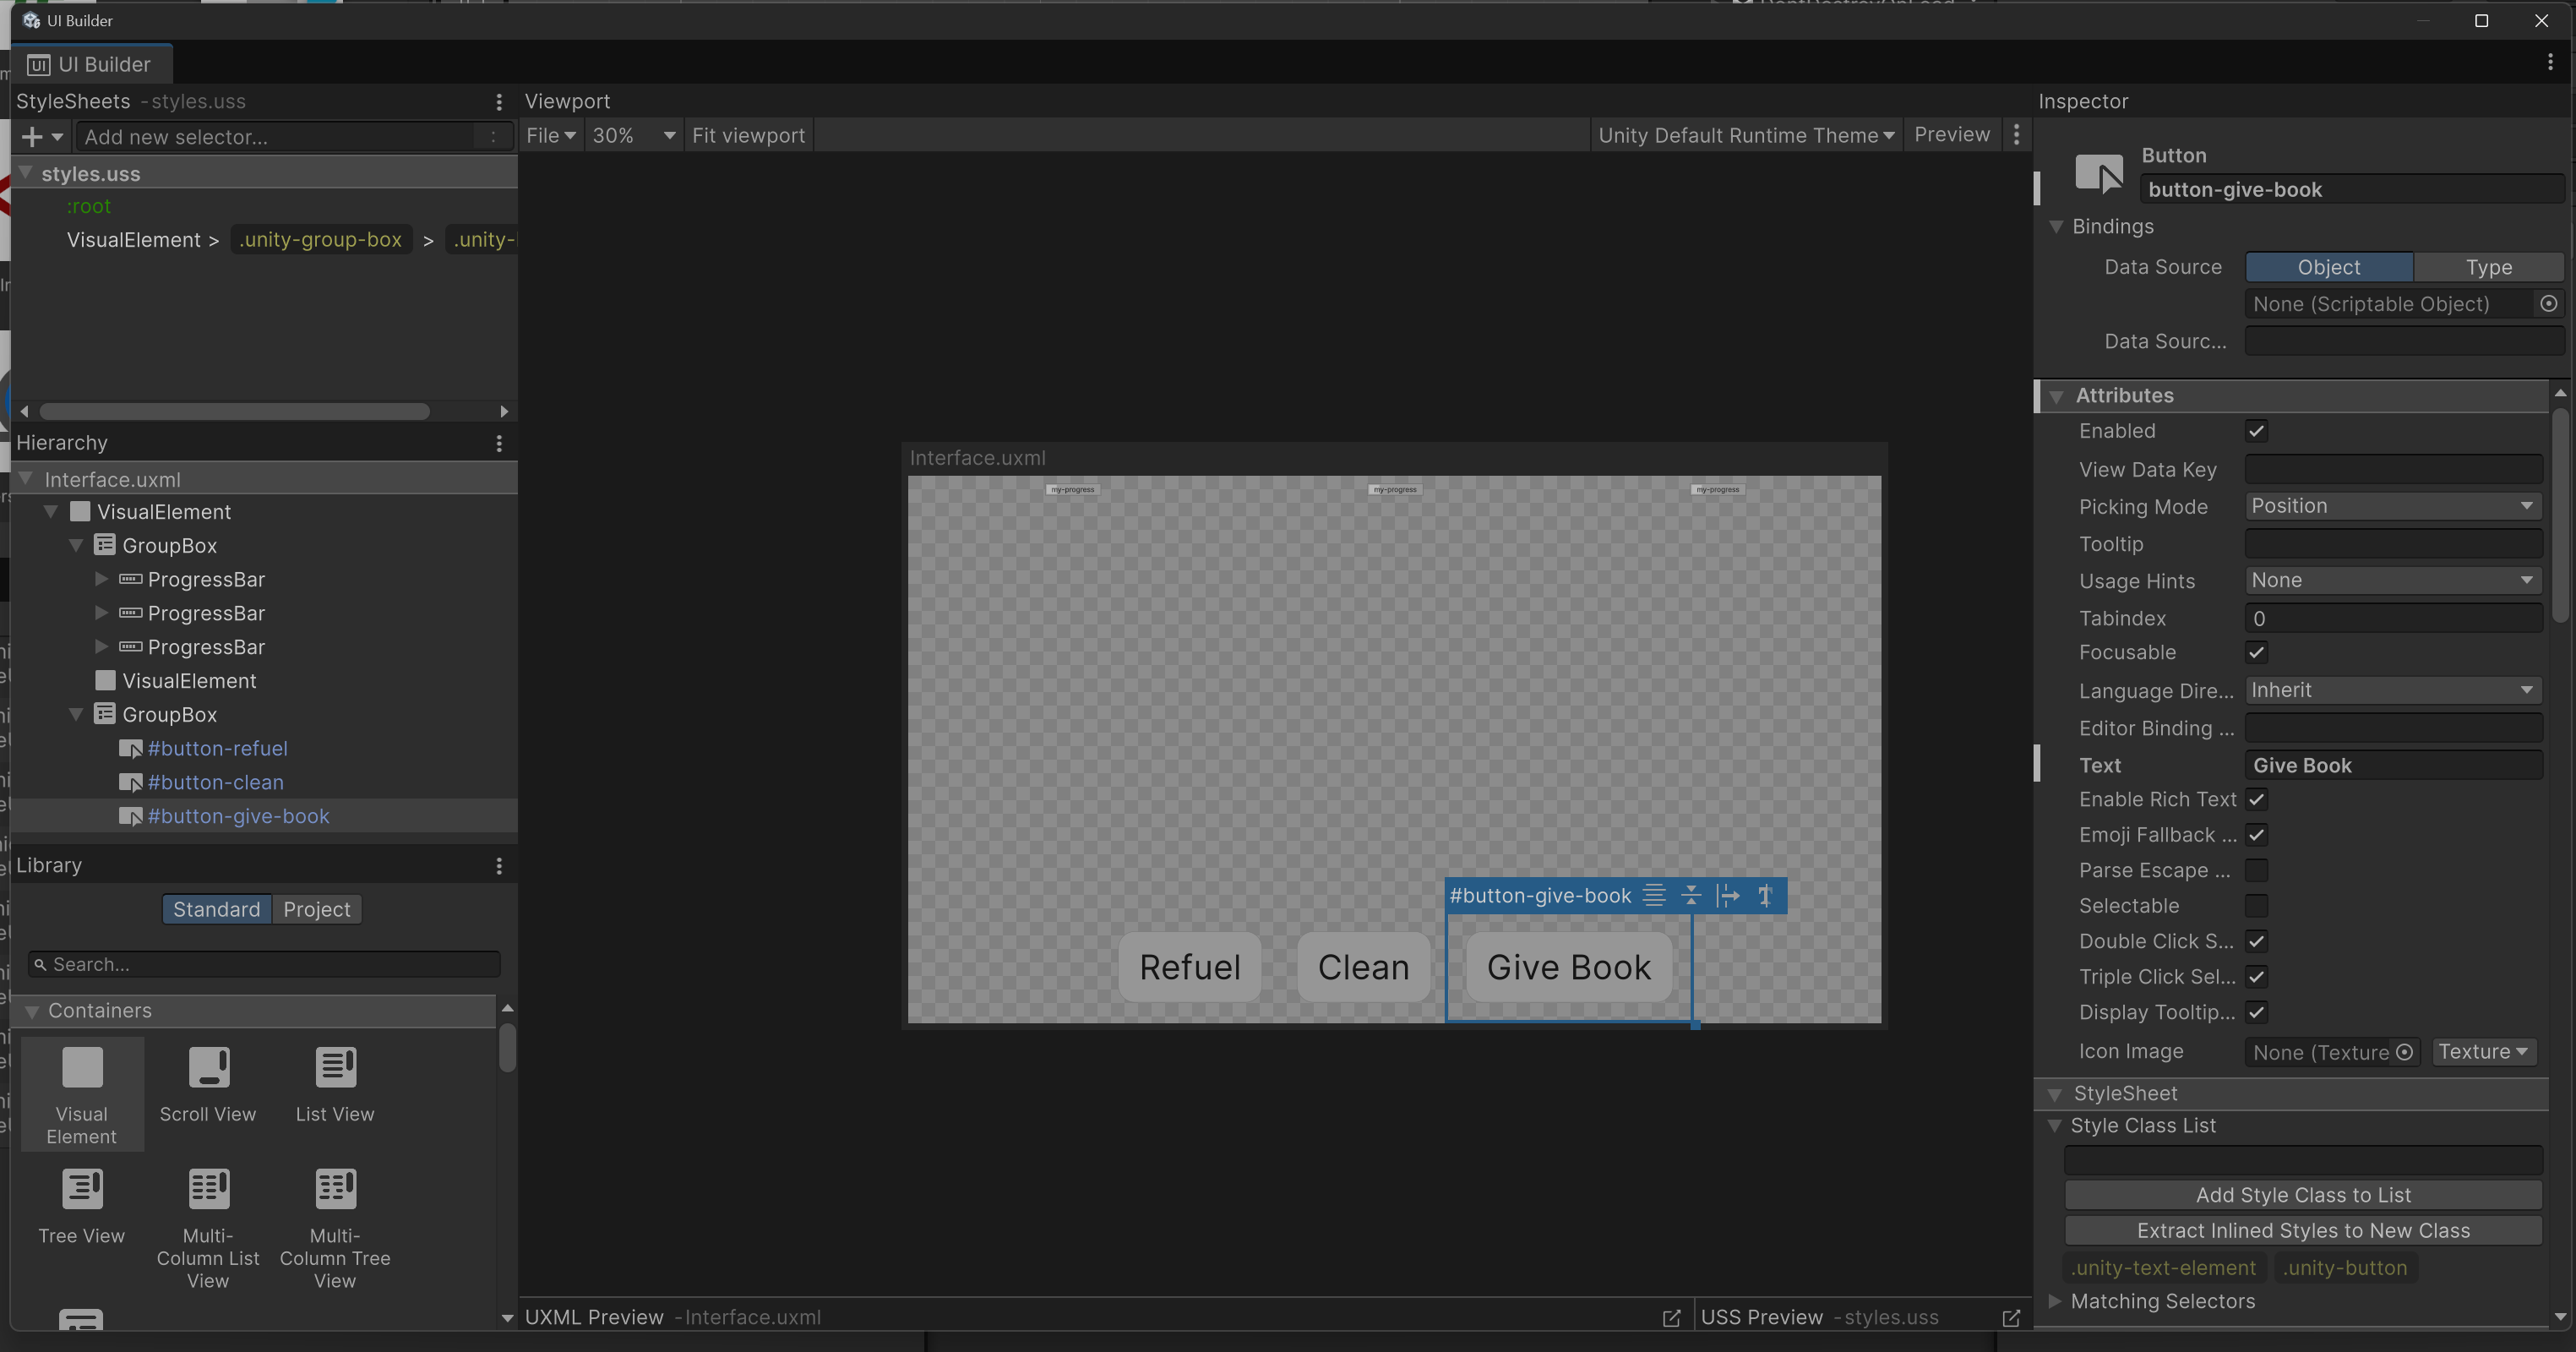Click text align icon in button-give-book header

click(x=1654, y=895)
